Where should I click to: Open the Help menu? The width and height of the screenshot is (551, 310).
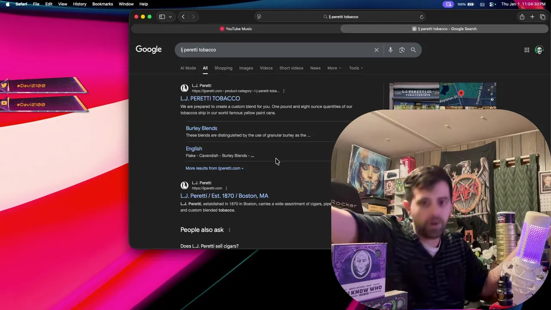[144, 4]
